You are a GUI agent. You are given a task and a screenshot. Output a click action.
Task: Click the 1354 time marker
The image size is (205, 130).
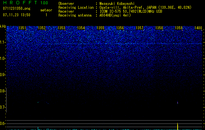pyautogui.click(x=81, y=28)
